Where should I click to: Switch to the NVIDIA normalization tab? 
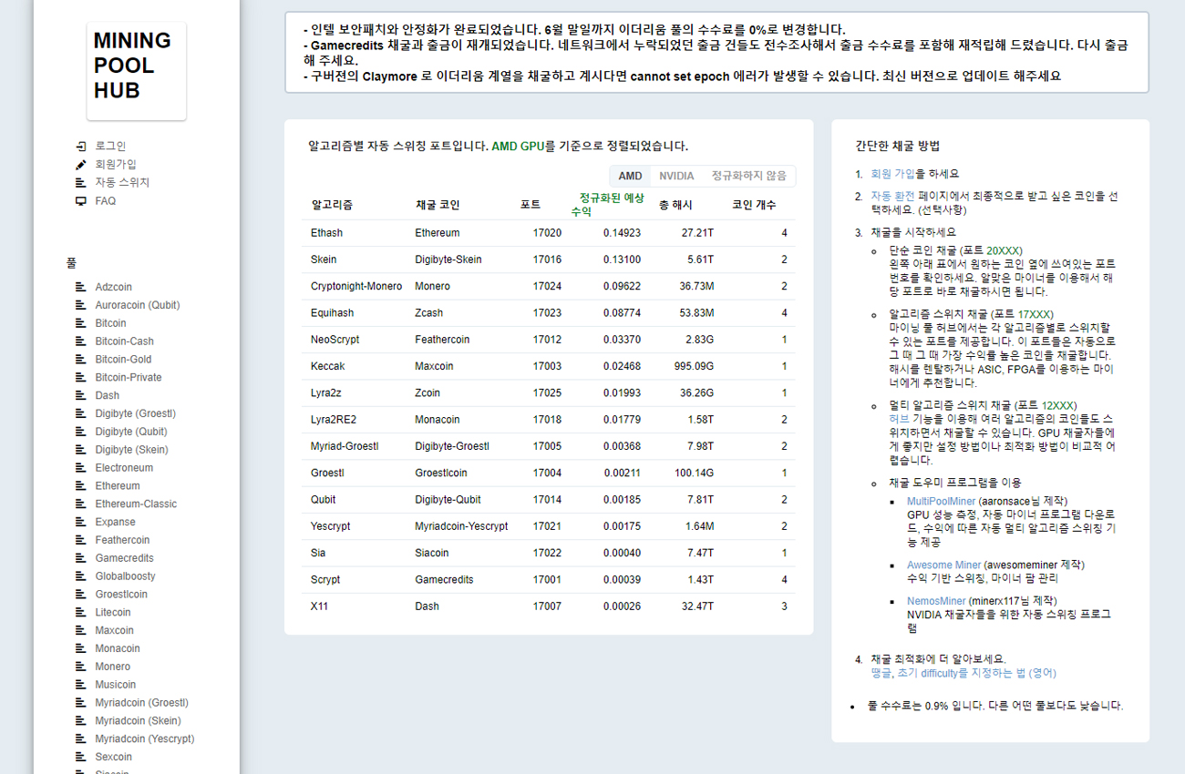click(x=676, y=176)
